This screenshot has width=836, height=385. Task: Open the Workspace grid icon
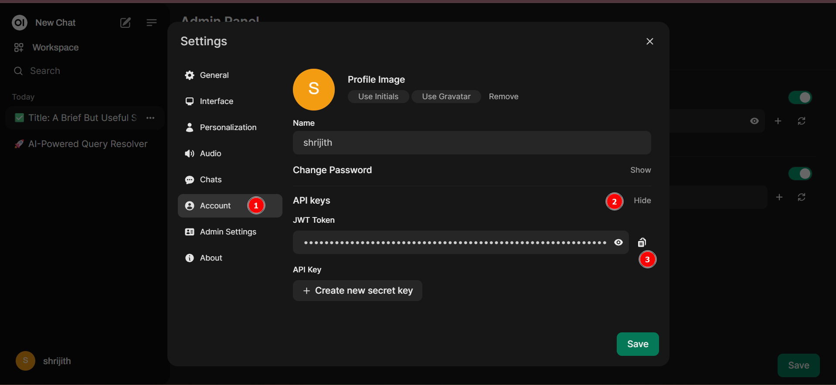pyautogui.click(x=19, y=47)
